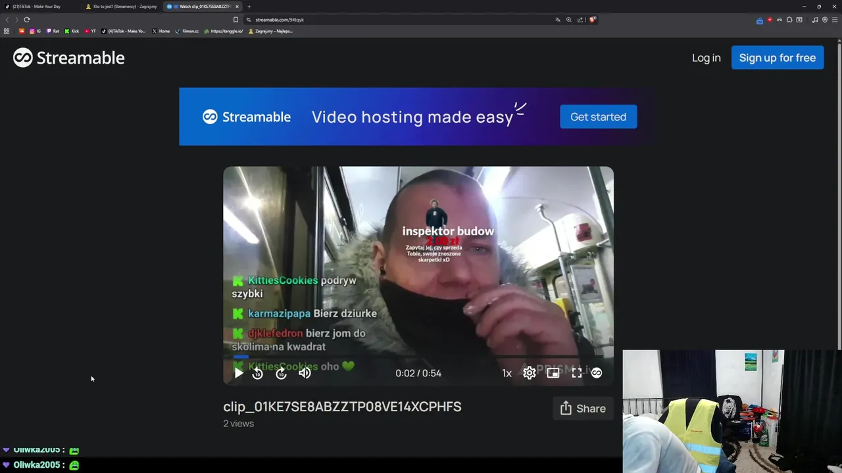Click the address bar URL streamable.com
The image size is (842, 473).
coord(280,20)
